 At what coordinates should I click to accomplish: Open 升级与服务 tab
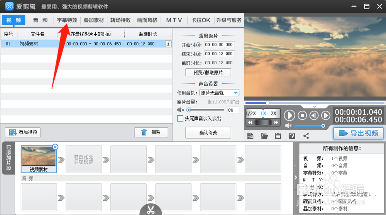tap(229, 20)
